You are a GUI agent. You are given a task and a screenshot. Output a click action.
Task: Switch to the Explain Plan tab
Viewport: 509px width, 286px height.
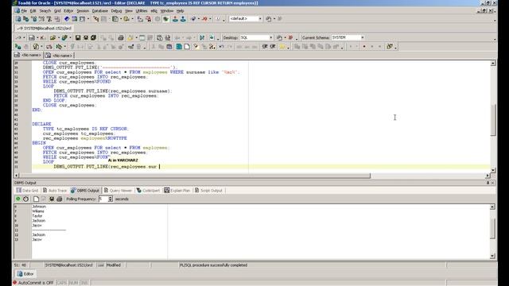(177, 191)
